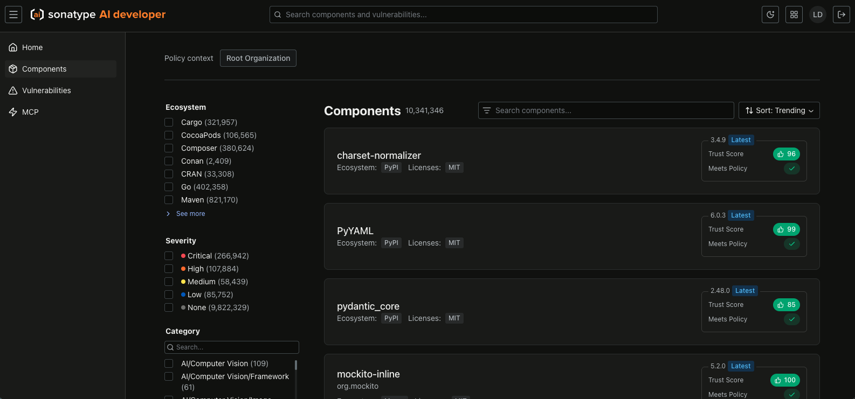Click the Sonatype AI developer logo

(x=98, y=15)
